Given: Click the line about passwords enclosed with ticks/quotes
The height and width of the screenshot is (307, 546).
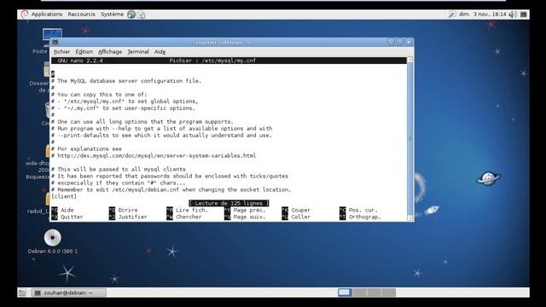Looking at the screenshot, I should (170, 177).
